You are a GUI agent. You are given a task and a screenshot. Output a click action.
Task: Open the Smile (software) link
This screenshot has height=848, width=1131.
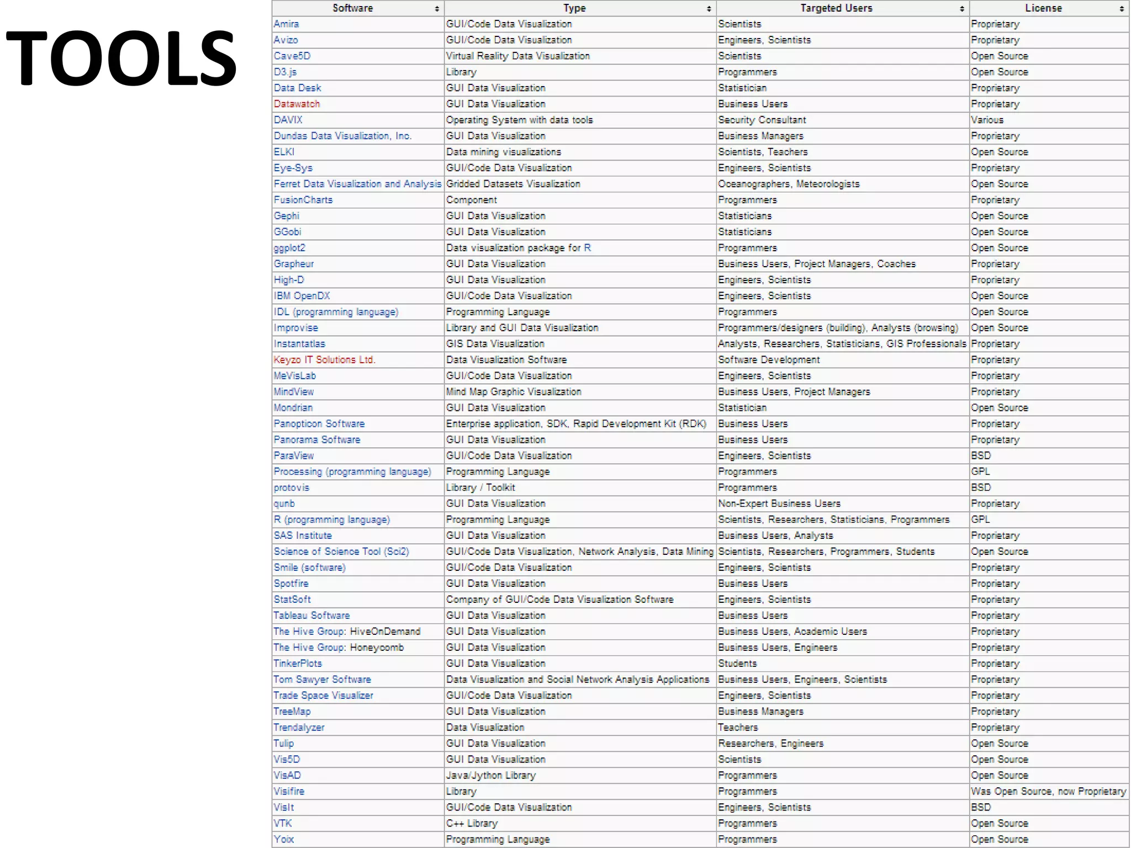[309, 569]
